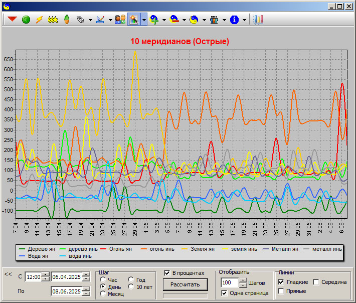The height and width of the screenshot is (303, 356).
Task: Click Вода ян legend entry
Action: click(x=33, y=256)
